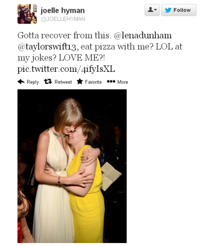Open the pic.twitter.com/4ifyIsXL link
Viewport: 217px width, 246px height.
coord(66,69)
